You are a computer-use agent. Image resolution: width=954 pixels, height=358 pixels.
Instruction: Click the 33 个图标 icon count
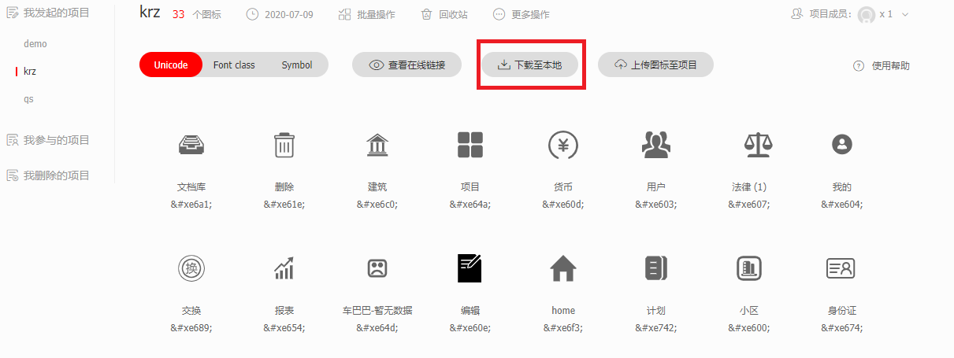tap(196, 14)
